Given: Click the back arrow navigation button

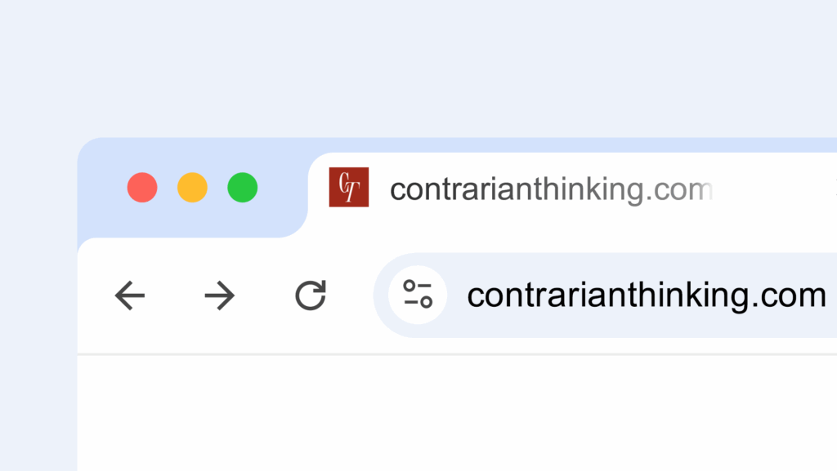Looking at the screenshot, I should [130, 295].
